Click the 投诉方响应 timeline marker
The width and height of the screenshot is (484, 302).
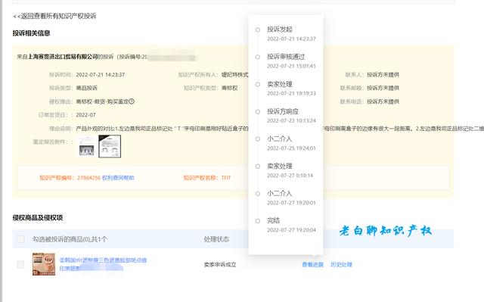[258, 112]
